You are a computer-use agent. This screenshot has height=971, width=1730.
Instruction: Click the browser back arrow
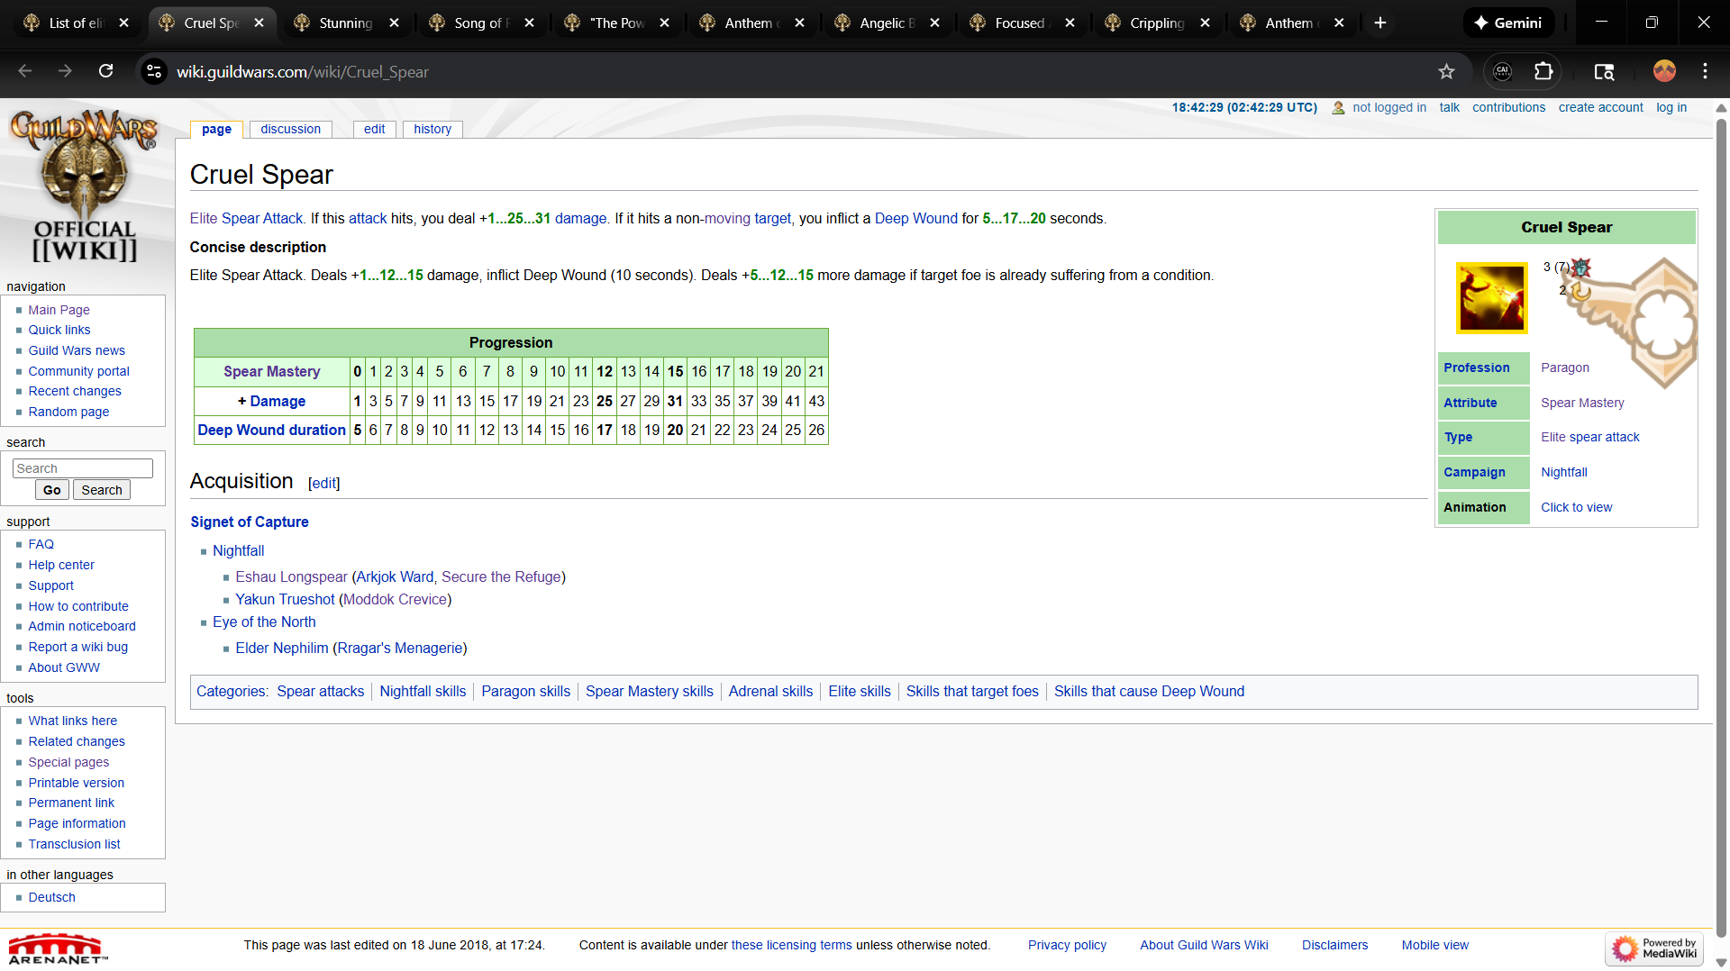[x=25, y=71]
